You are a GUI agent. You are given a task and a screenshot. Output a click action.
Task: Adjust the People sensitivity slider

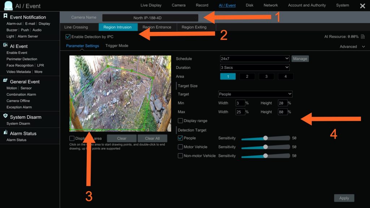click(x=266, y=138)
